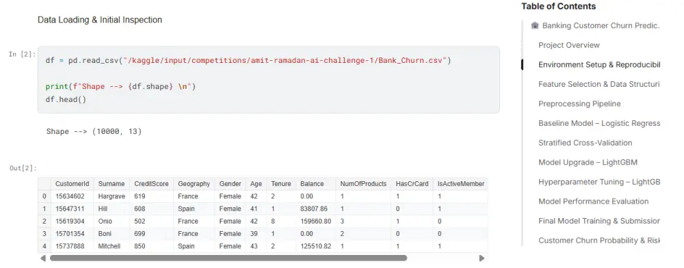Open Customer Churn Probability & Risk entry
The image size is (684, 268).
pos(599,241)
